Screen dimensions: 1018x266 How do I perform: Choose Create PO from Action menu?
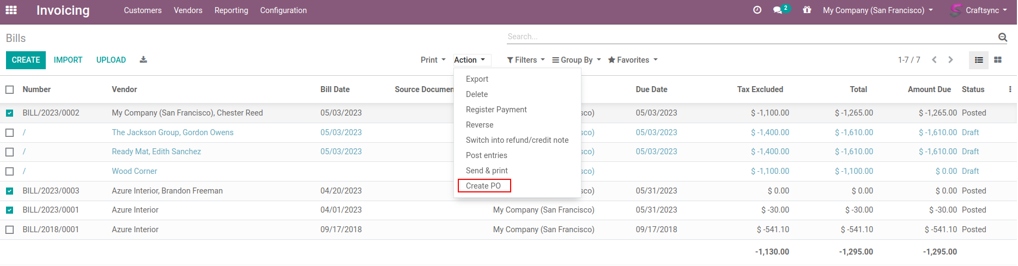point(483,186)
